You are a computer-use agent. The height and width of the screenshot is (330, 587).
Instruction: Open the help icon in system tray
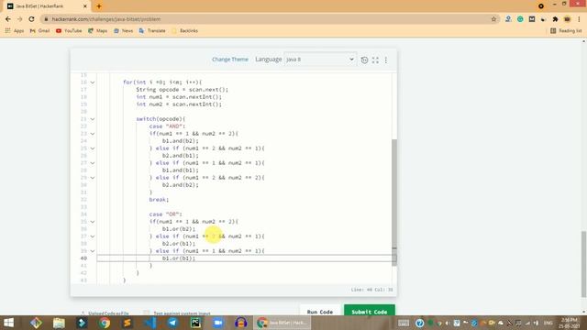point(420,323)
